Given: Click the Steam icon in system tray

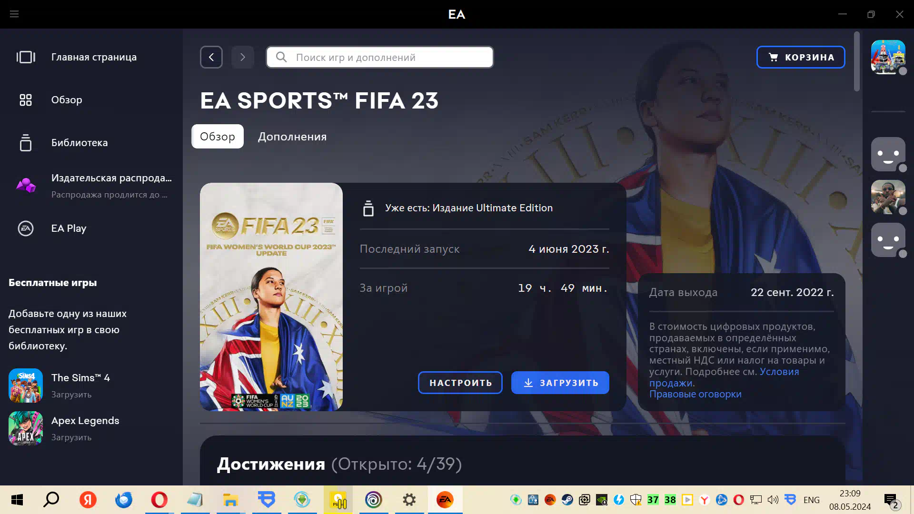Looking at the screenshot, I should [567, 500].
